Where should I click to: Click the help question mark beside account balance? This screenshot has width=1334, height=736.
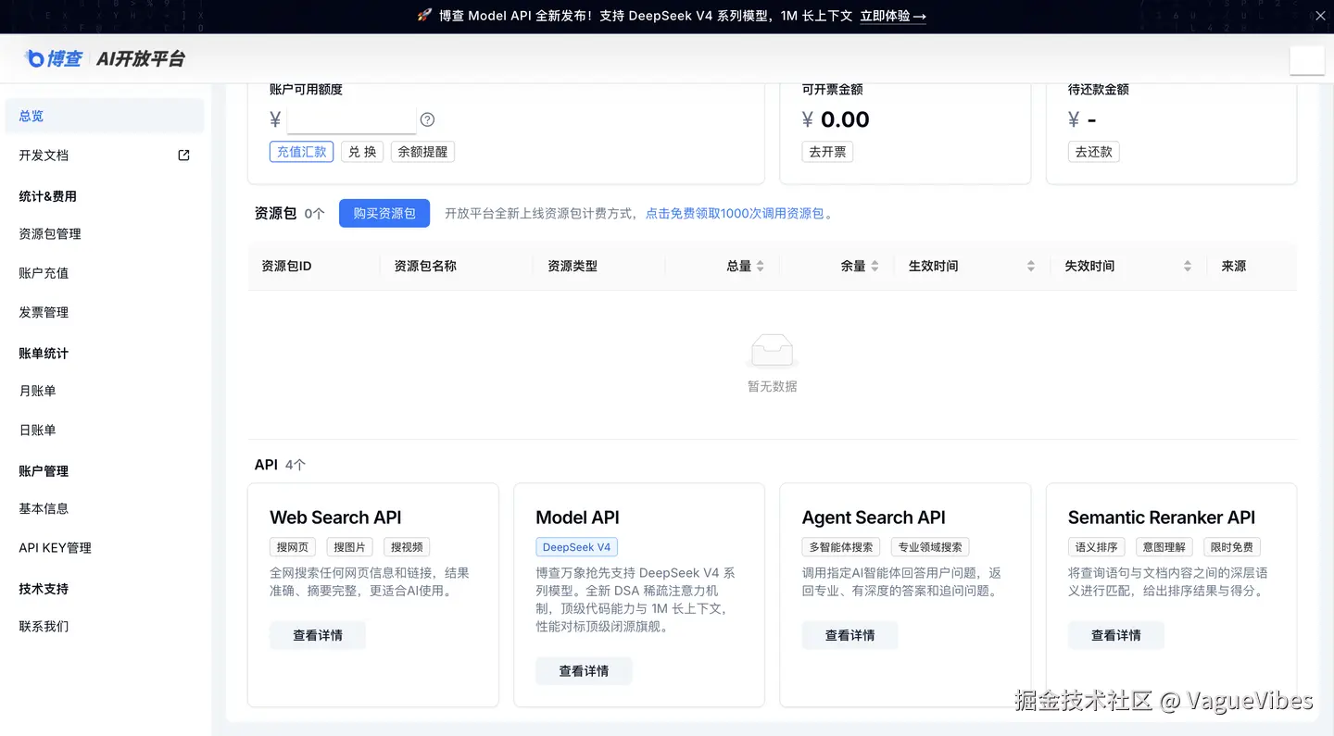(x=427, y=119)
